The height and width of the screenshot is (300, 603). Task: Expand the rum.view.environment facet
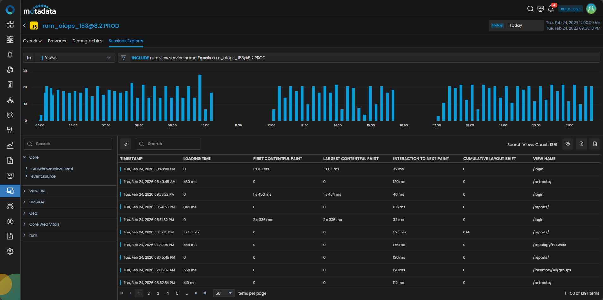[x=52, y=168]
